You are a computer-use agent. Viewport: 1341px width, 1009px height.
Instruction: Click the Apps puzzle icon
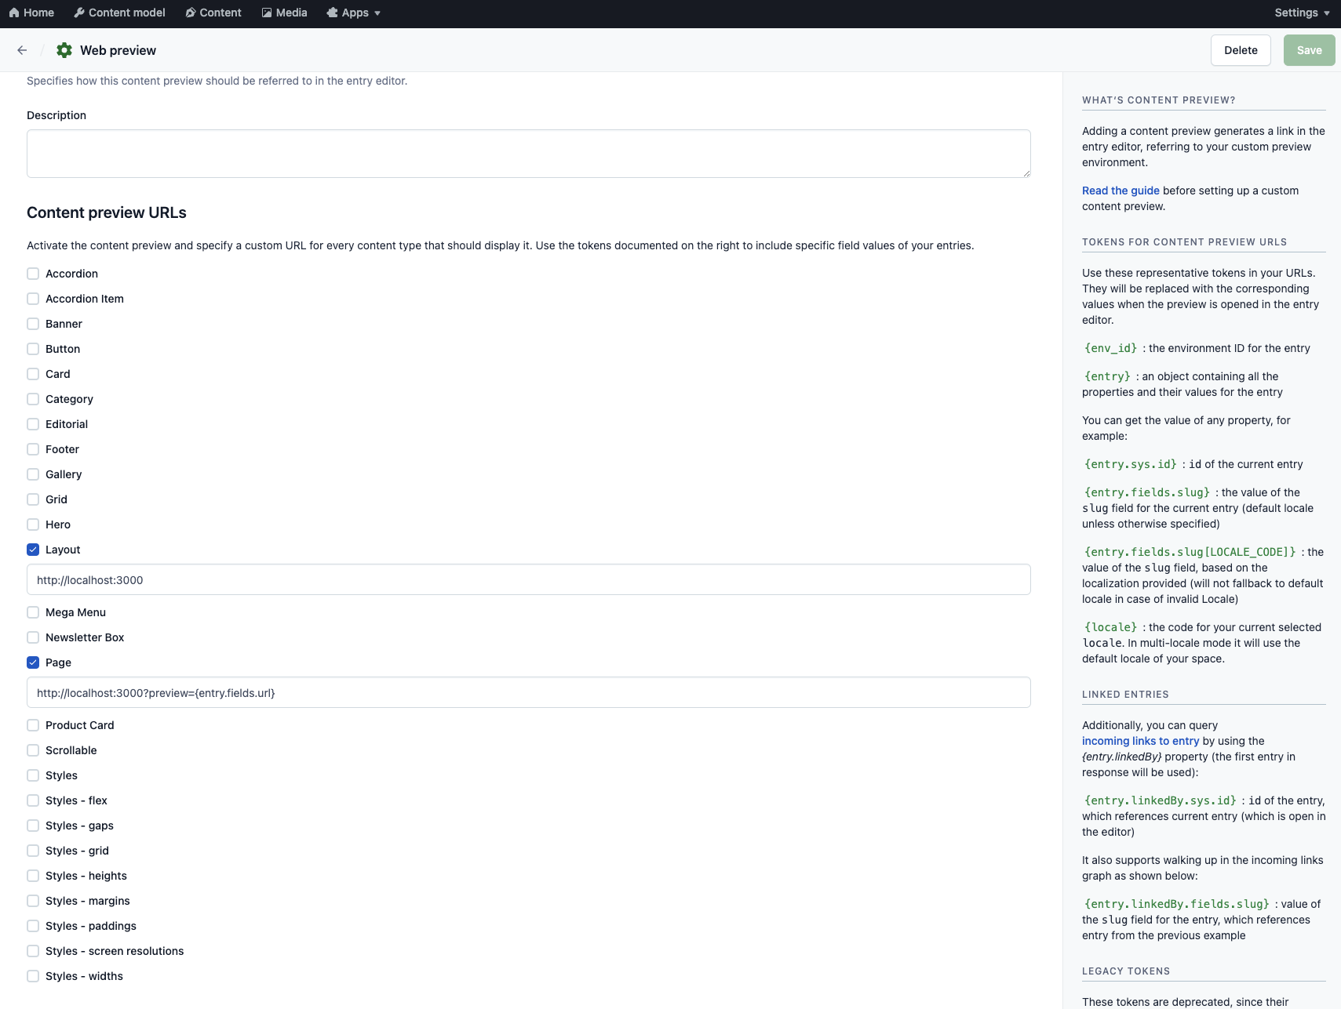click(332, 12)
